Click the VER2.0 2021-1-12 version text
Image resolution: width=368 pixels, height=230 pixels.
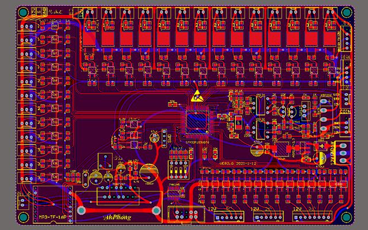237,163
